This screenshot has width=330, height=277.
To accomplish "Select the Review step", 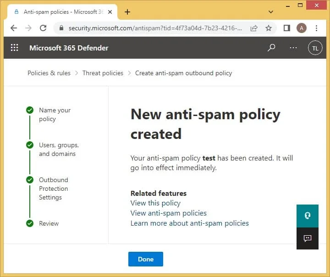I will (x=49, y=223).
